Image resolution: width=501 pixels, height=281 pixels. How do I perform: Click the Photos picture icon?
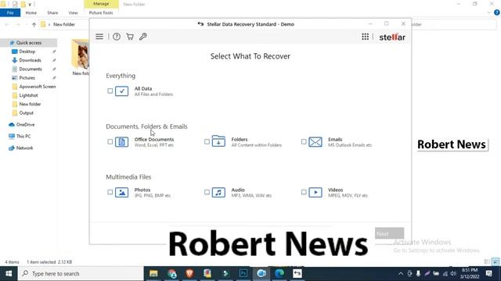(x=122, y=193)
